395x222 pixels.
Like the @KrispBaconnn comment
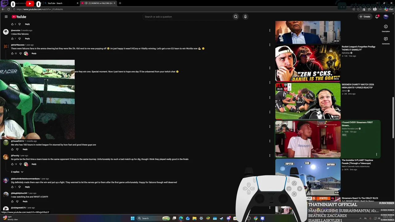pos(12,53)
